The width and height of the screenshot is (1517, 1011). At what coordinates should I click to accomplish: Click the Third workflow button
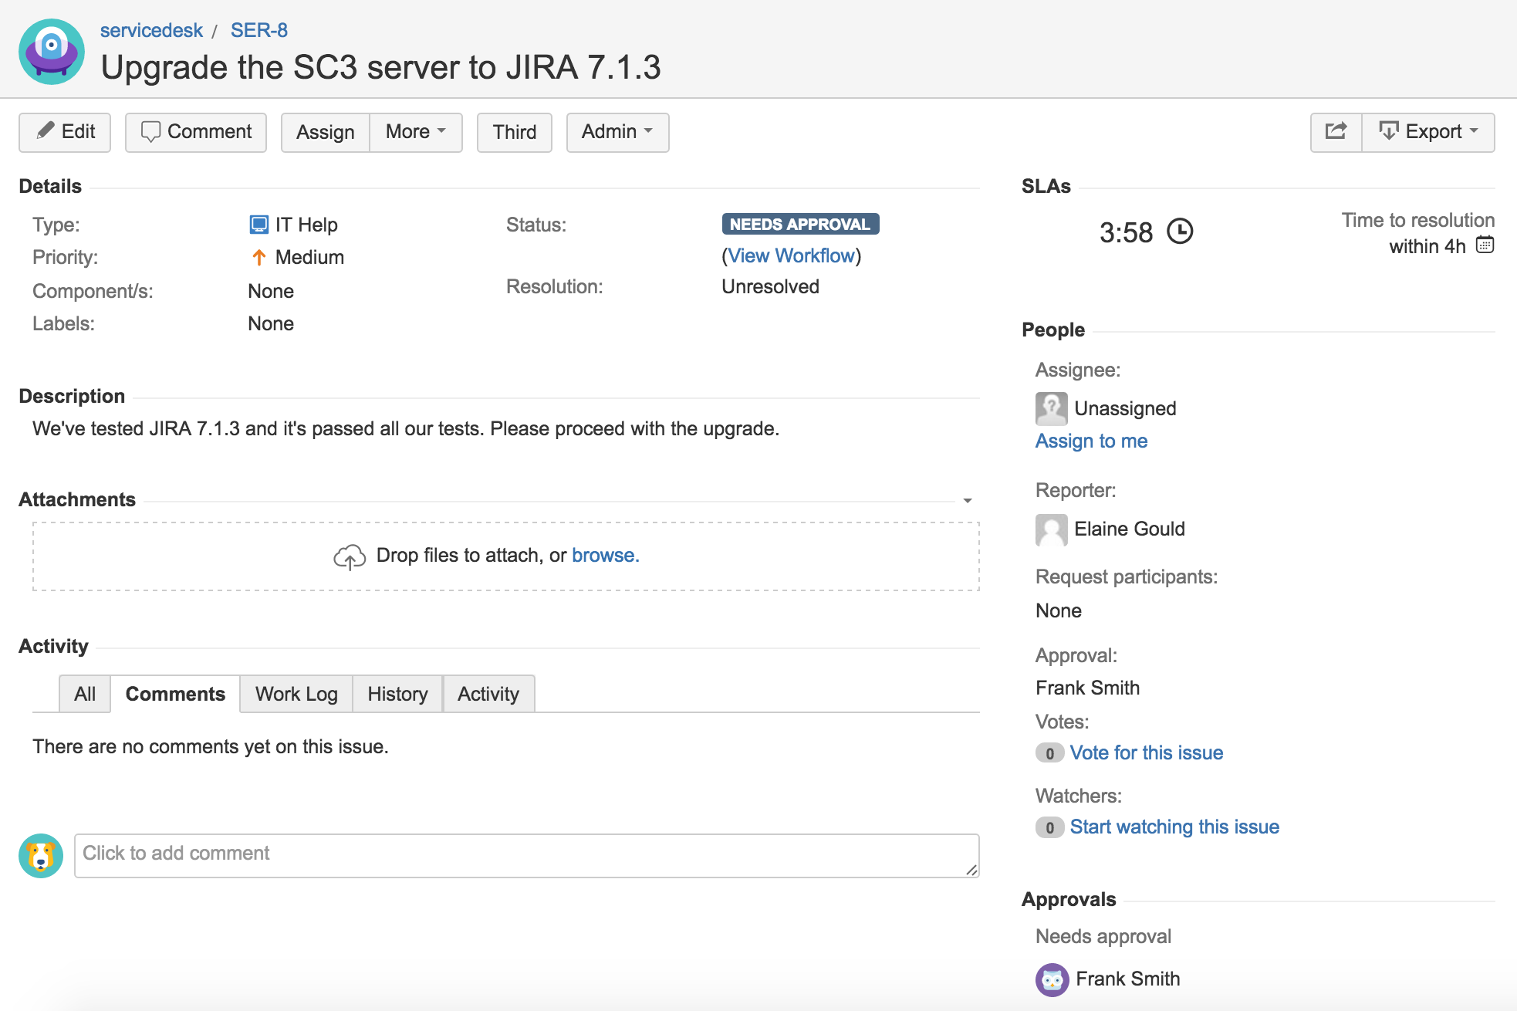(x=515, y=132)
